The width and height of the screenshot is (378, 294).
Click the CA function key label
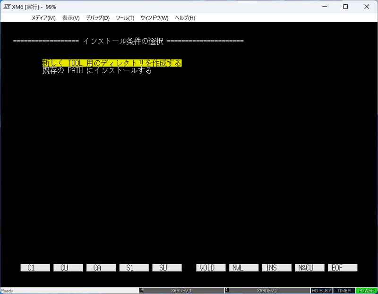(101, 268)
